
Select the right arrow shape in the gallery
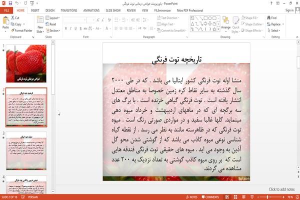coord(205,23)
